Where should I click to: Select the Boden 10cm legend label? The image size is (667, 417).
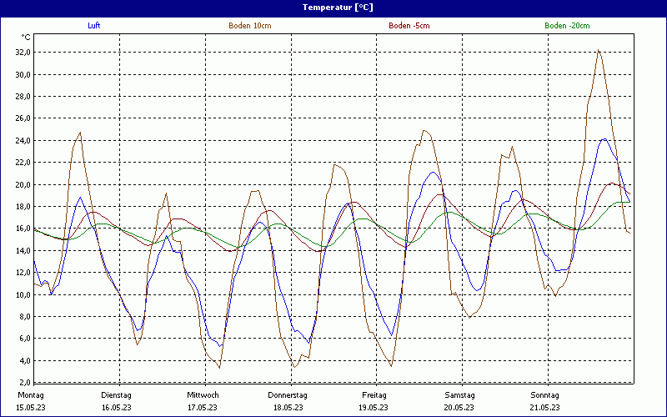(250, 26)
